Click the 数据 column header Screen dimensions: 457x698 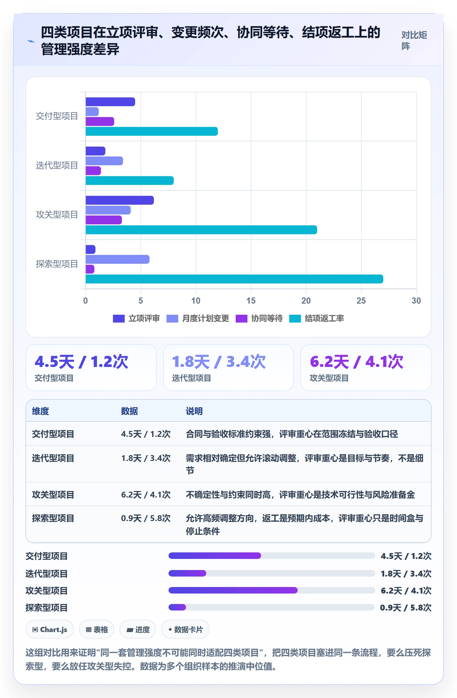(130, 411)
